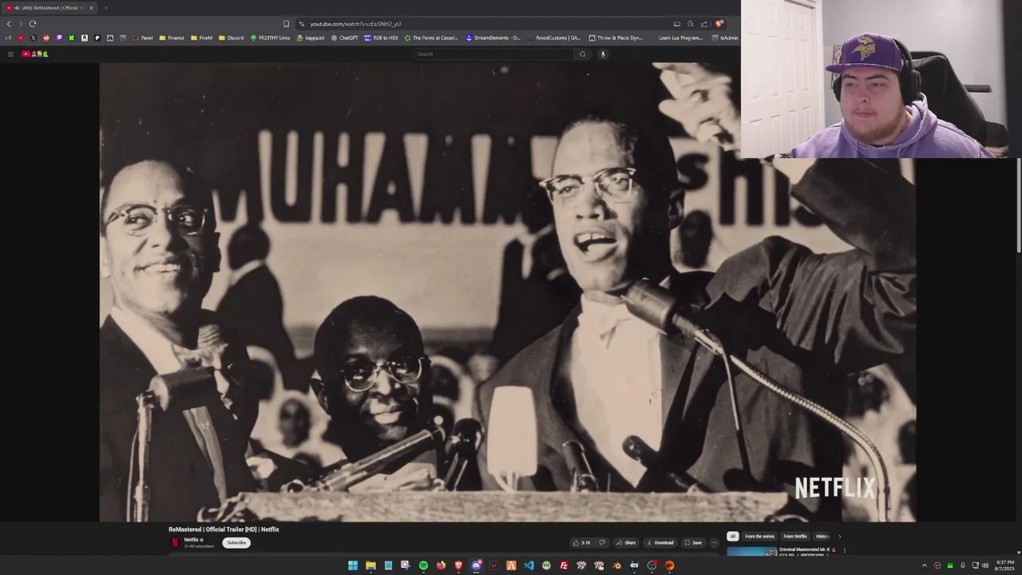Open the YouTube hamburger guide menu

click(x=10, y=54)
